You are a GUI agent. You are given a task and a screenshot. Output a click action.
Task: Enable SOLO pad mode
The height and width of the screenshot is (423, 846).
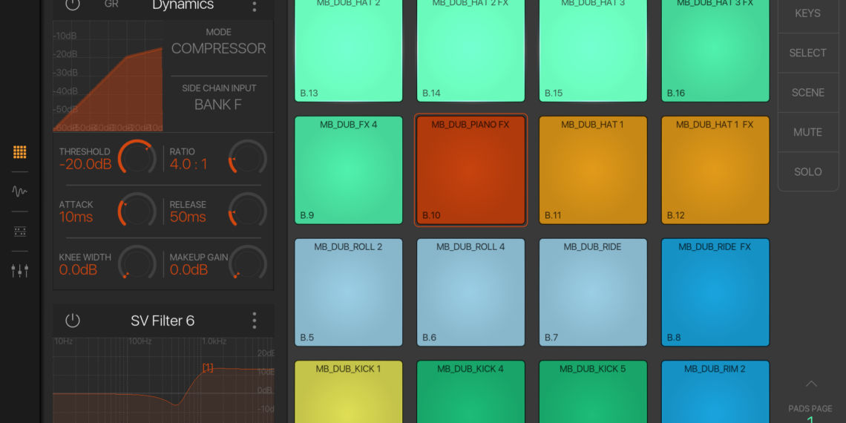(x=807, y=171)
